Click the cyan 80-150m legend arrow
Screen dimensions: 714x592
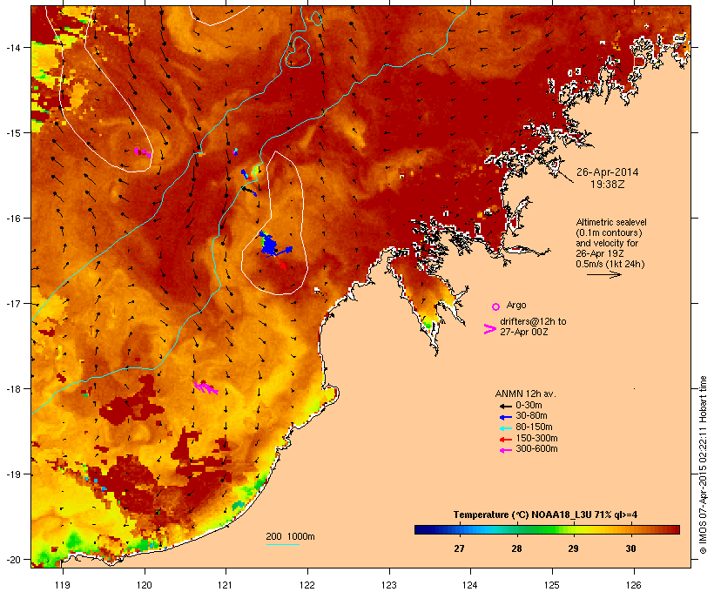tap(505, 428)
